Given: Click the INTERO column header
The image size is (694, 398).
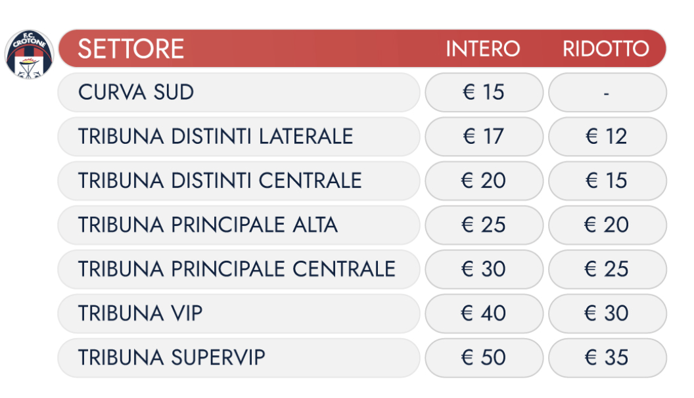Looking at the screenshot, I should 483,49.
